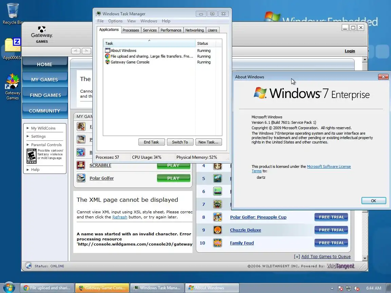Click the New Task... button

pos(208,142)
